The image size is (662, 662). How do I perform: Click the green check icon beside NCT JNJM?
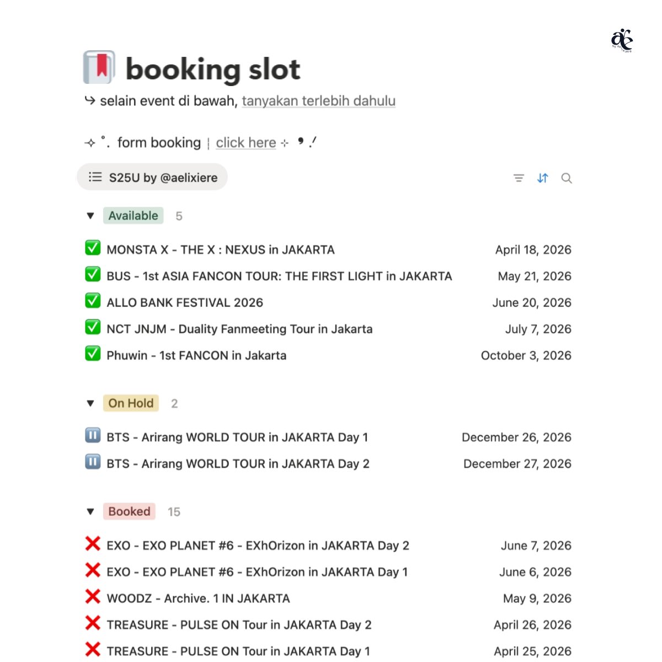click(93, 328)
